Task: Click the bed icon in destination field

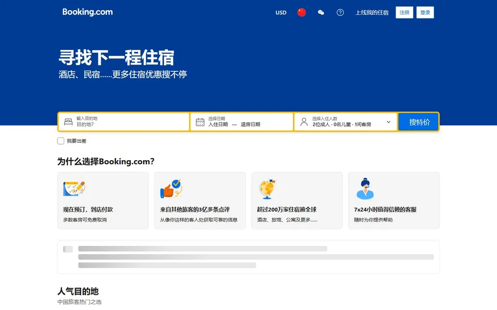Action: coord(68,121)
